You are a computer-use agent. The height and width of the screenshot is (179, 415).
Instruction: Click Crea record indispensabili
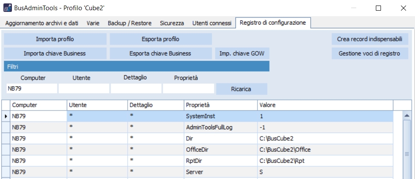[x=369, y=39]
